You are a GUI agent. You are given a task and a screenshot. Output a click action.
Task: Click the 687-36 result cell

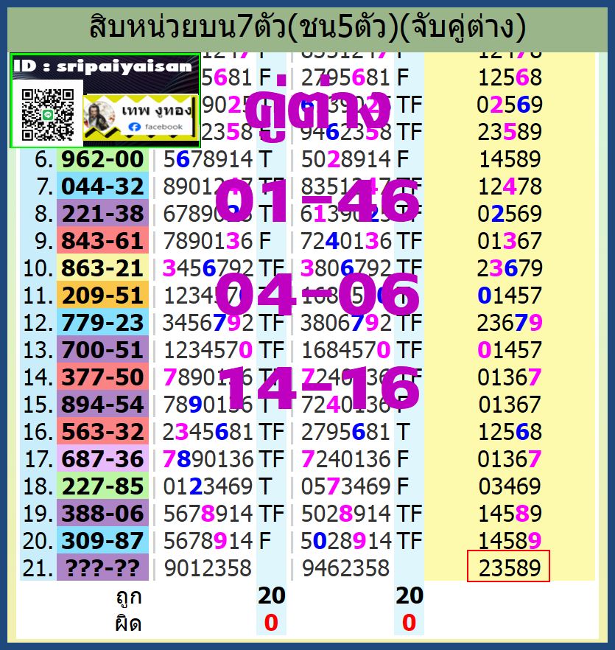103,459
